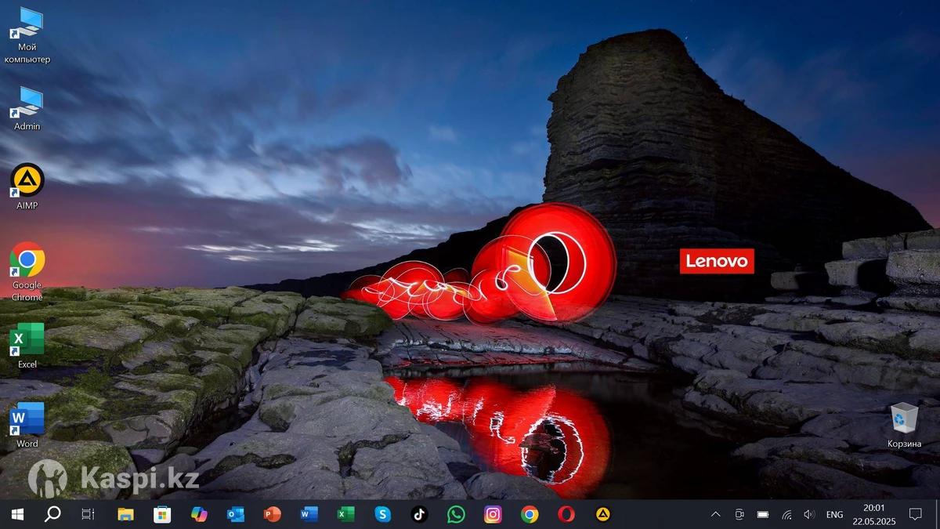Click the taskbar search magnifier
The width and height of the screenshot is (940, 529).
click(x=52, y=514)
